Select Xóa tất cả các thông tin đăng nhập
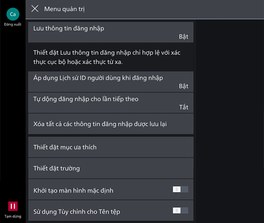 (111, 124)
